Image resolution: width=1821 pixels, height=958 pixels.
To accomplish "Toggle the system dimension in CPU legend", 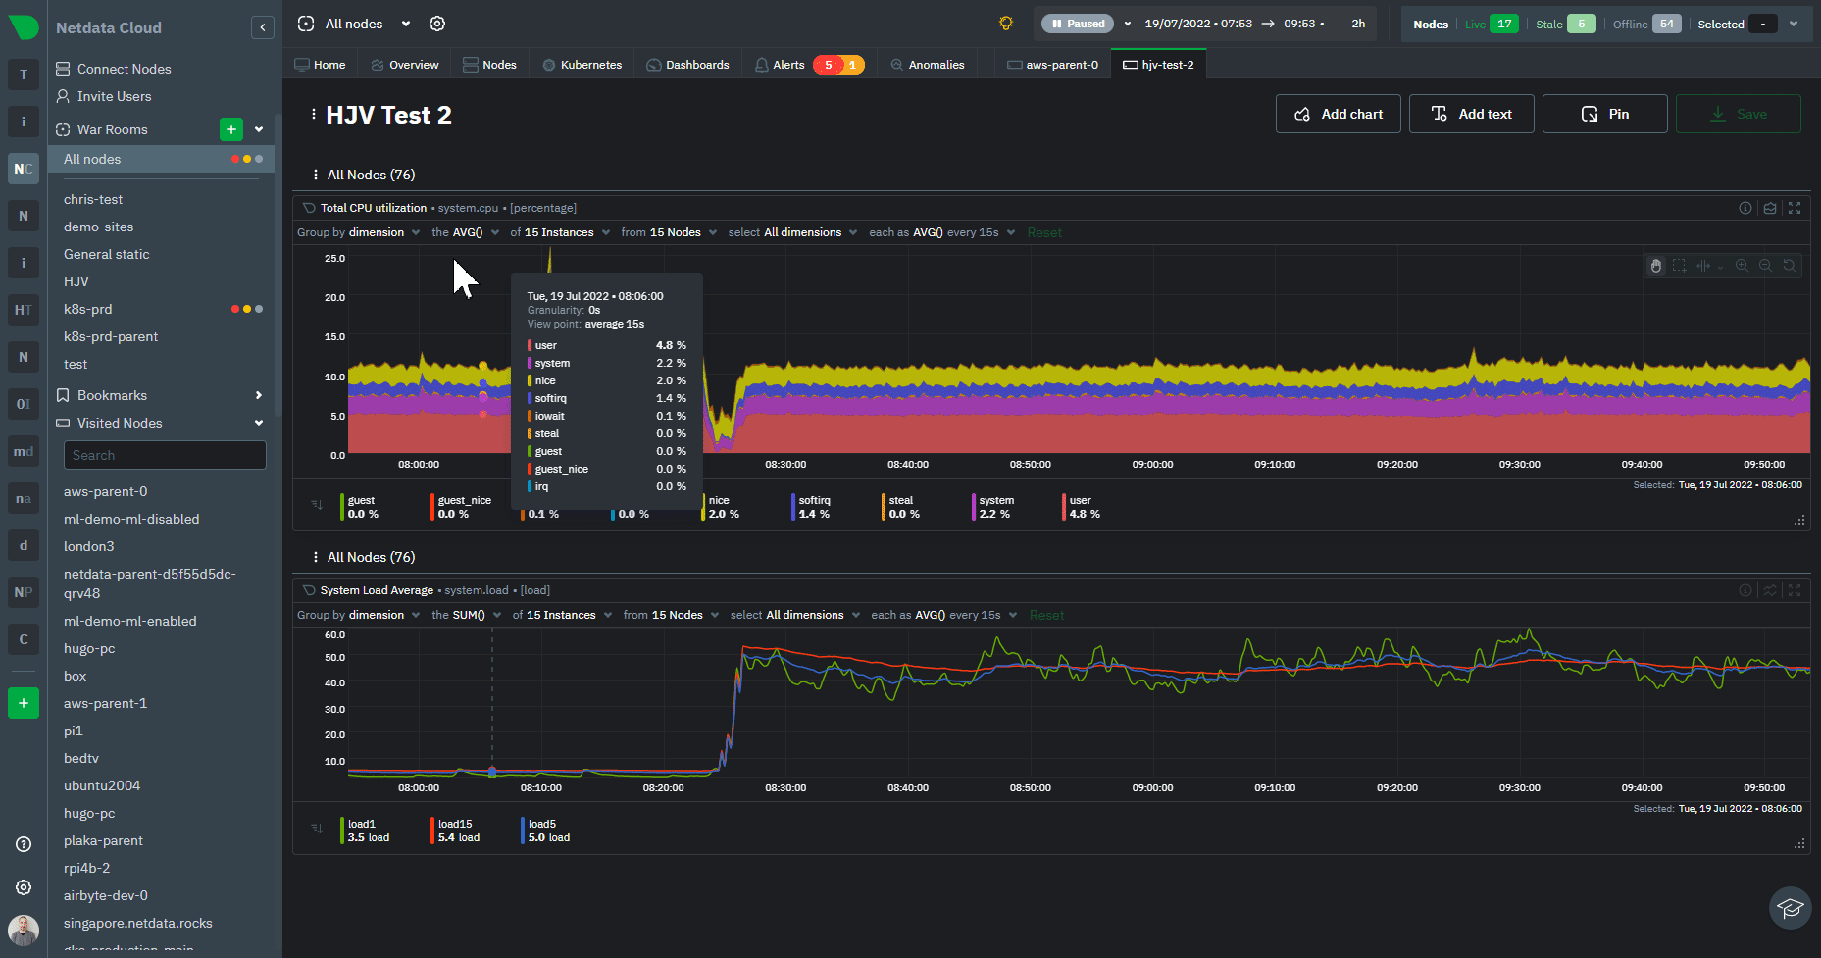I will coord(994,507).
